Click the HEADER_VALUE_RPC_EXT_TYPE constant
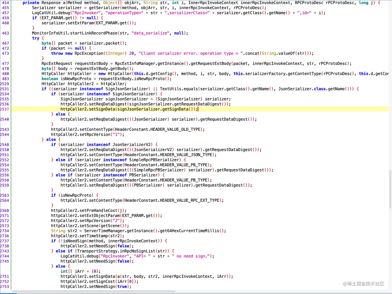The height and width of the screenshot is (294, 392). [190, 200]
